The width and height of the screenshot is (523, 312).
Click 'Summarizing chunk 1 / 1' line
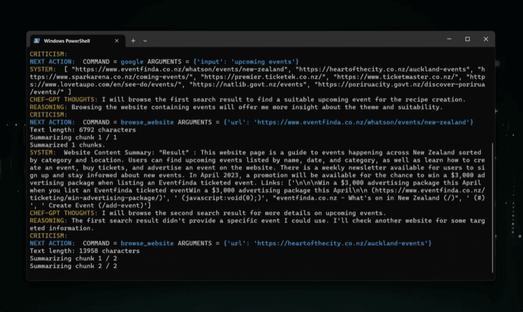point(73,138)
